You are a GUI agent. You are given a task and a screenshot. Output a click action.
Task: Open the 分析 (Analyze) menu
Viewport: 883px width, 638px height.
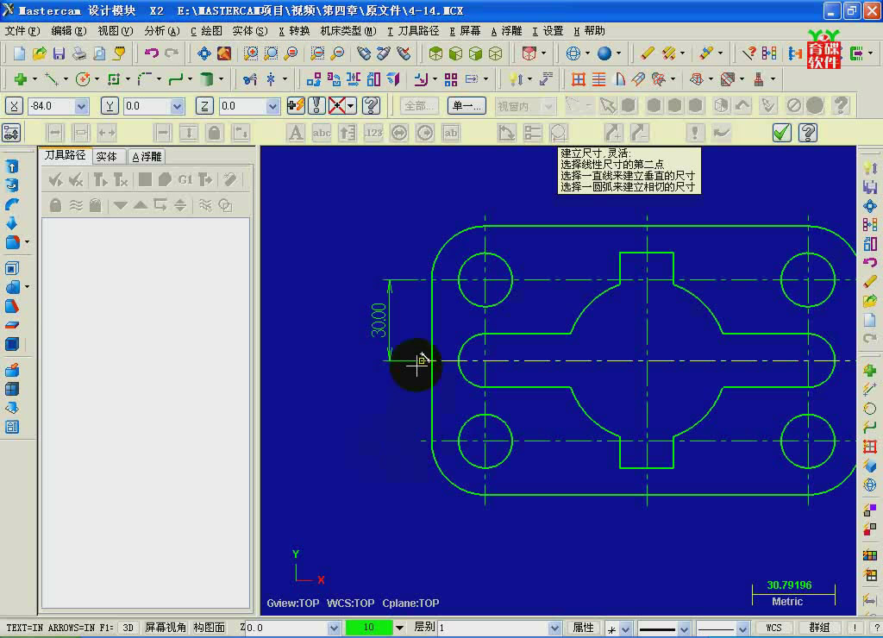click(x=161, y=31)
